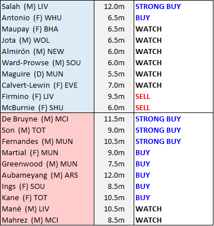Select Fernandes' 10.5m price cell
The width and height of the screenshot is (214, 226).
pos(114,142)
